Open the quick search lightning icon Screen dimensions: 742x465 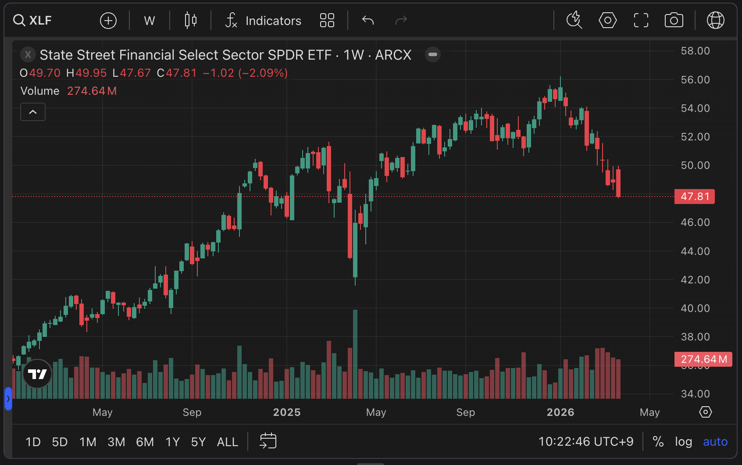pos(574,21)
